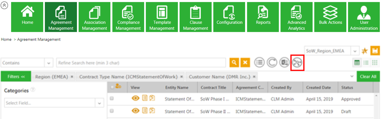381x119 pixels.
Task: Switch to the table grid view icon
Action: click(x=357, y=63)
